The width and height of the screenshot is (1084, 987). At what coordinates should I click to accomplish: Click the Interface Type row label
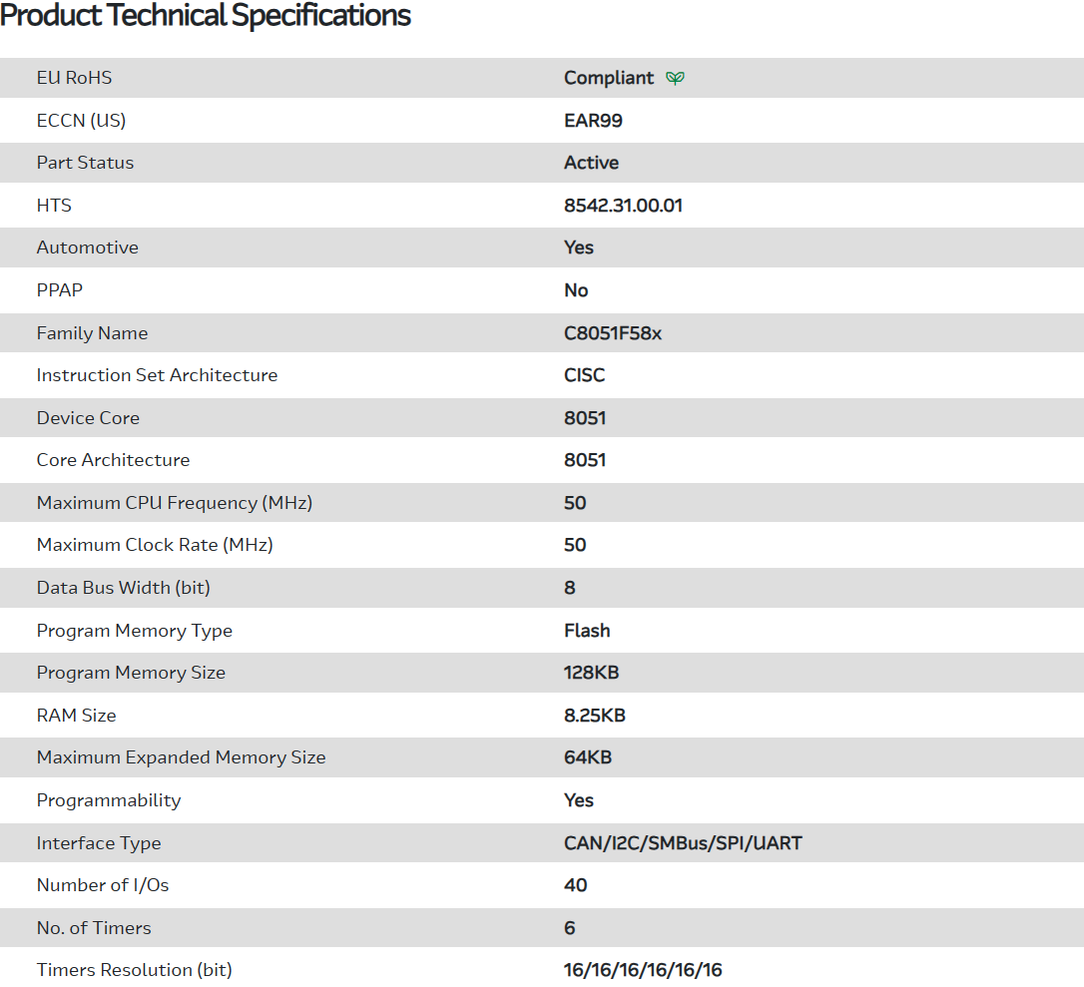[98, 843]
